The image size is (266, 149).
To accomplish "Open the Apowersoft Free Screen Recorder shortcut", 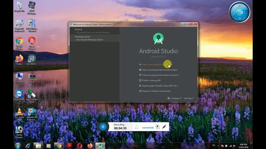I will pyautogui.click(x=32, y=114).
